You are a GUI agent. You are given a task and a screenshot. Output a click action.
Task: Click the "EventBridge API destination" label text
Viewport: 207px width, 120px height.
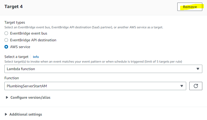(33, 40)
